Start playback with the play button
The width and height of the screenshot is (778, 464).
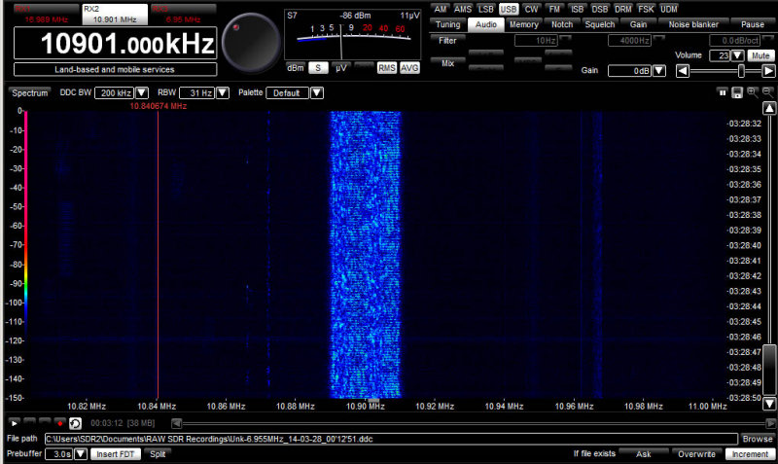(x=14, y=423)
